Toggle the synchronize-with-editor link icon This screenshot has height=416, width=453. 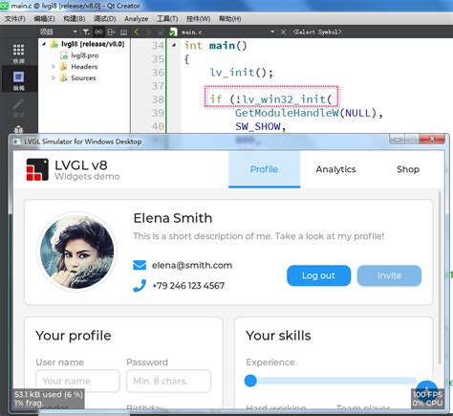click(98, 32)
